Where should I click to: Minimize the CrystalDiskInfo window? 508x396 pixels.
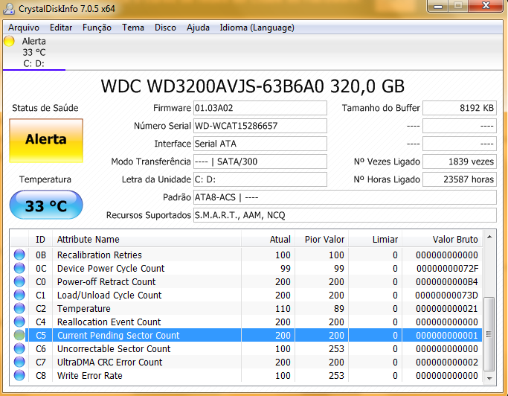pos(438,6)
